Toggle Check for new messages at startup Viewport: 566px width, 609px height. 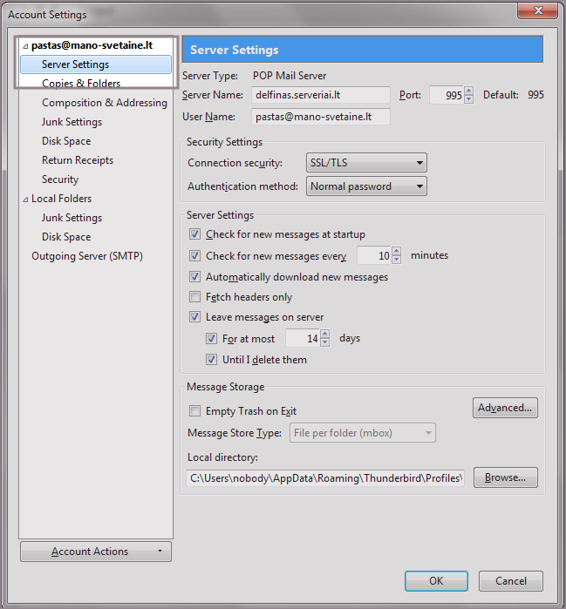coord(195,234)
